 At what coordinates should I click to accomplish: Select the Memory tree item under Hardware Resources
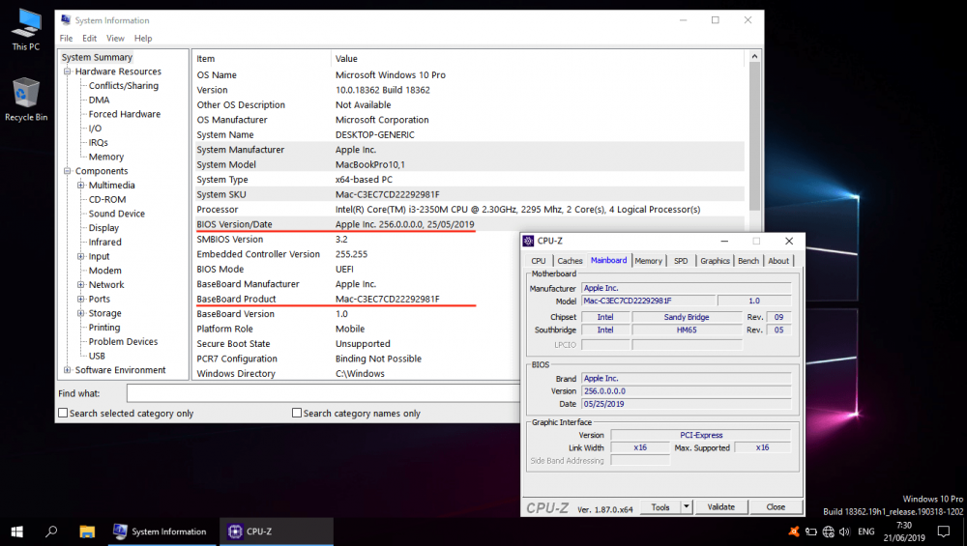[x=106, y=157]
